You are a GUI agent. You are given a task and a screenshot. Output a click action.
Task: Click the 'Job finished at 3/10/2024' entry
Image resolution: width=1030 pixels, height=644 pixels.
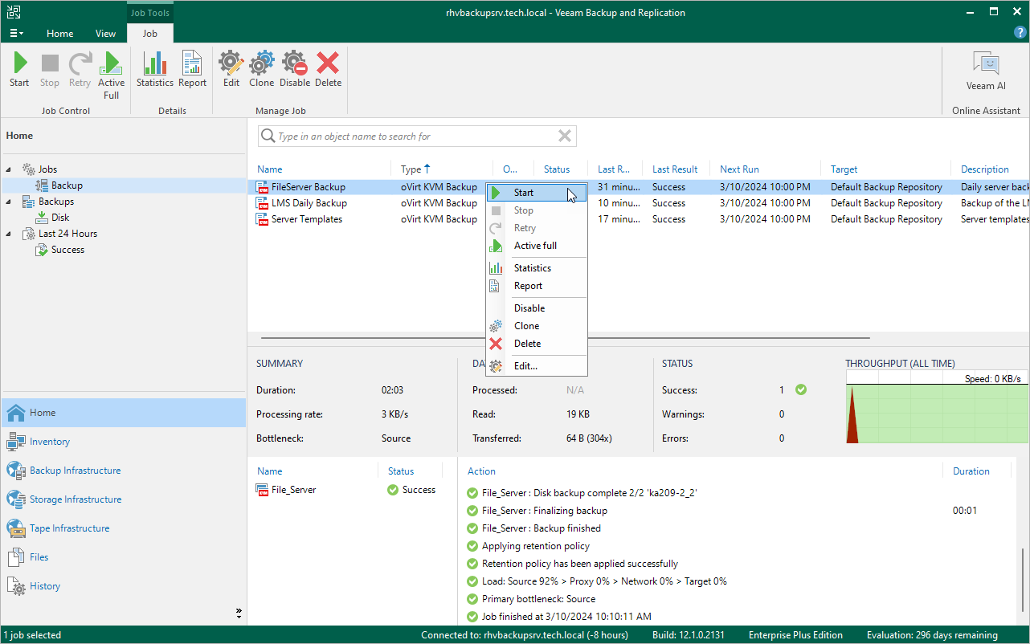pos(566,617)
